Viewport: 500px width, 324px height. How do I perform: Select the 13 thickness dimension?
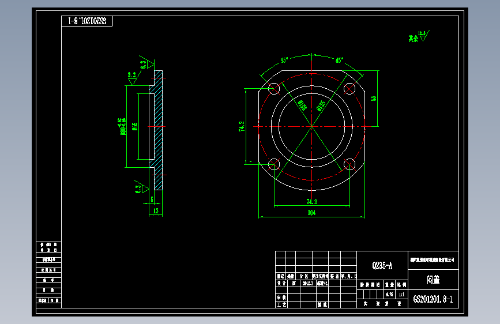(x=156, y=211)
